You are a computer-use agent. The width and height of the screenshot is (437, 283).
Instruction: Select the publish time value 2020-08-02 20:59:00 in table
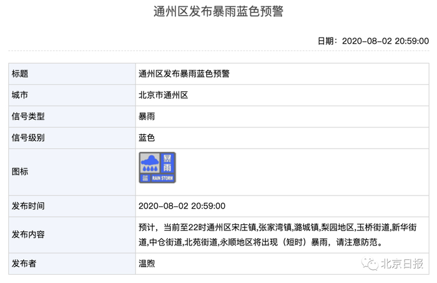tap(182, 206)
